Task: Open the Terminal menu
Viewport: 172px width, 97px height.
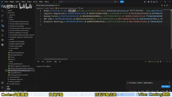Action: click(41, 2)
